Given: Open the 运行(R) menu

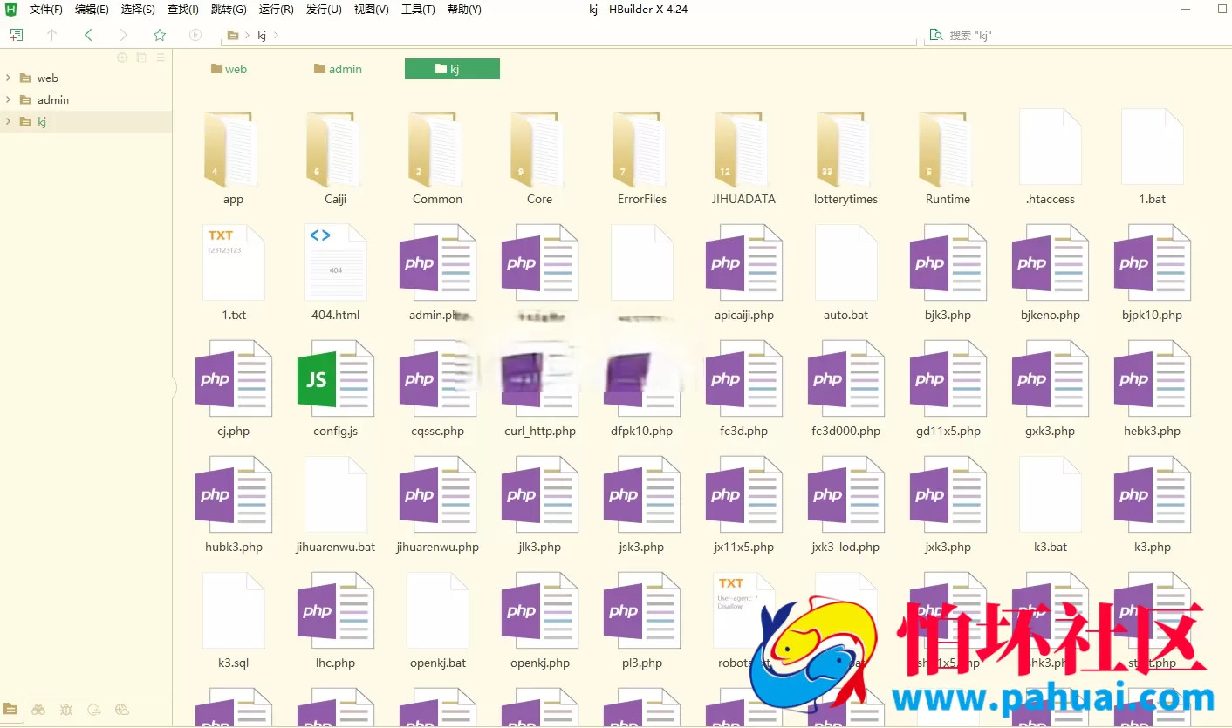Looking at the screenshot, I should pyautogui.click(x=276, y=10).
